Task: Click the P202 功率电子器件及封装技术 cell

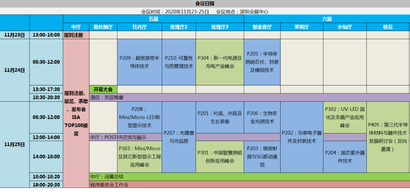Action: click(x=302, y=137)
